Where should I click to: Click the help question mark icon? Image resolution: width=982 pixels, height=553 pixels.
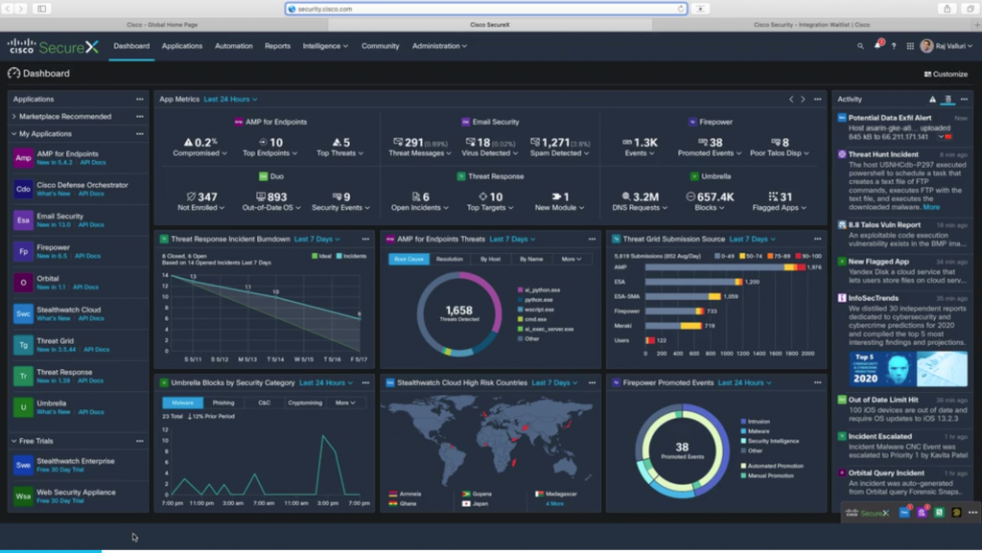(x=894, y=46)
